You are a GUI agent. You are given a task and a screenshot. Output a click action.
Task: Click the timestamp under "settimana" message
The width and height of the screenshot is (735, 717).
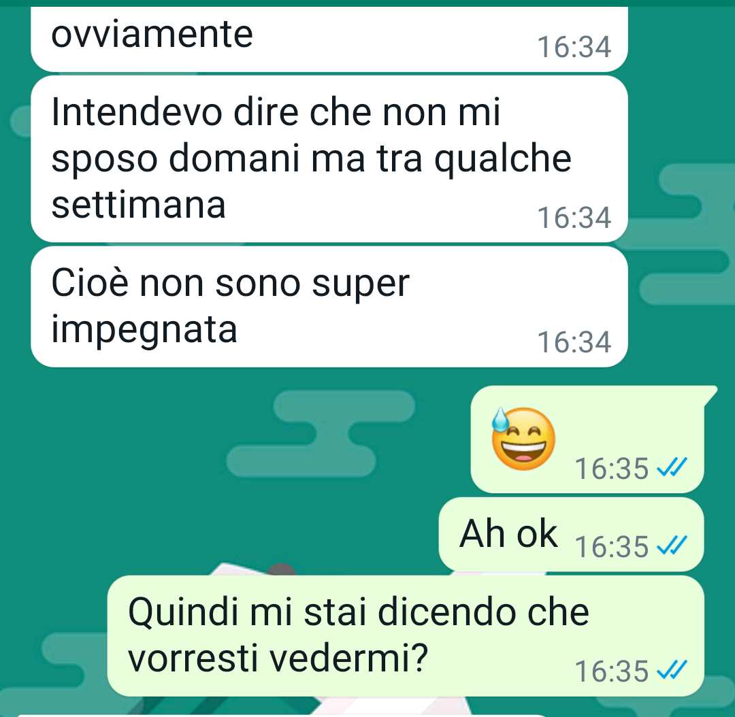click(x=574, y=218)
